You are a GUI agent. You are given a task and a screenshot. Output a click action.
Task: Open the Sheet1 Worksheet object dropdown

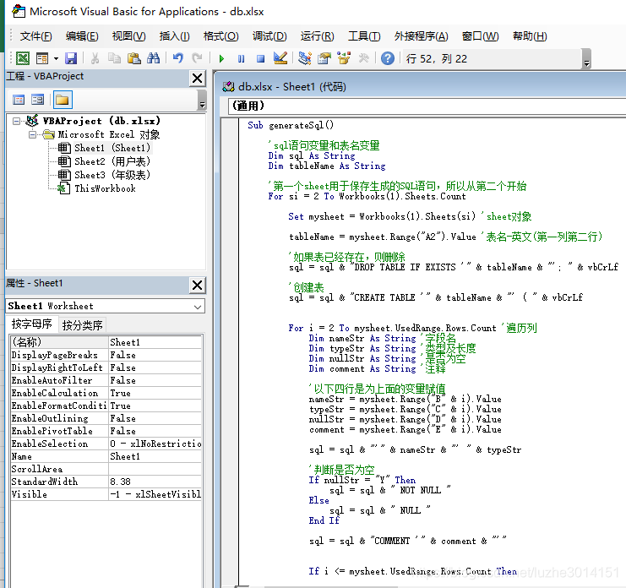[197, 307]
